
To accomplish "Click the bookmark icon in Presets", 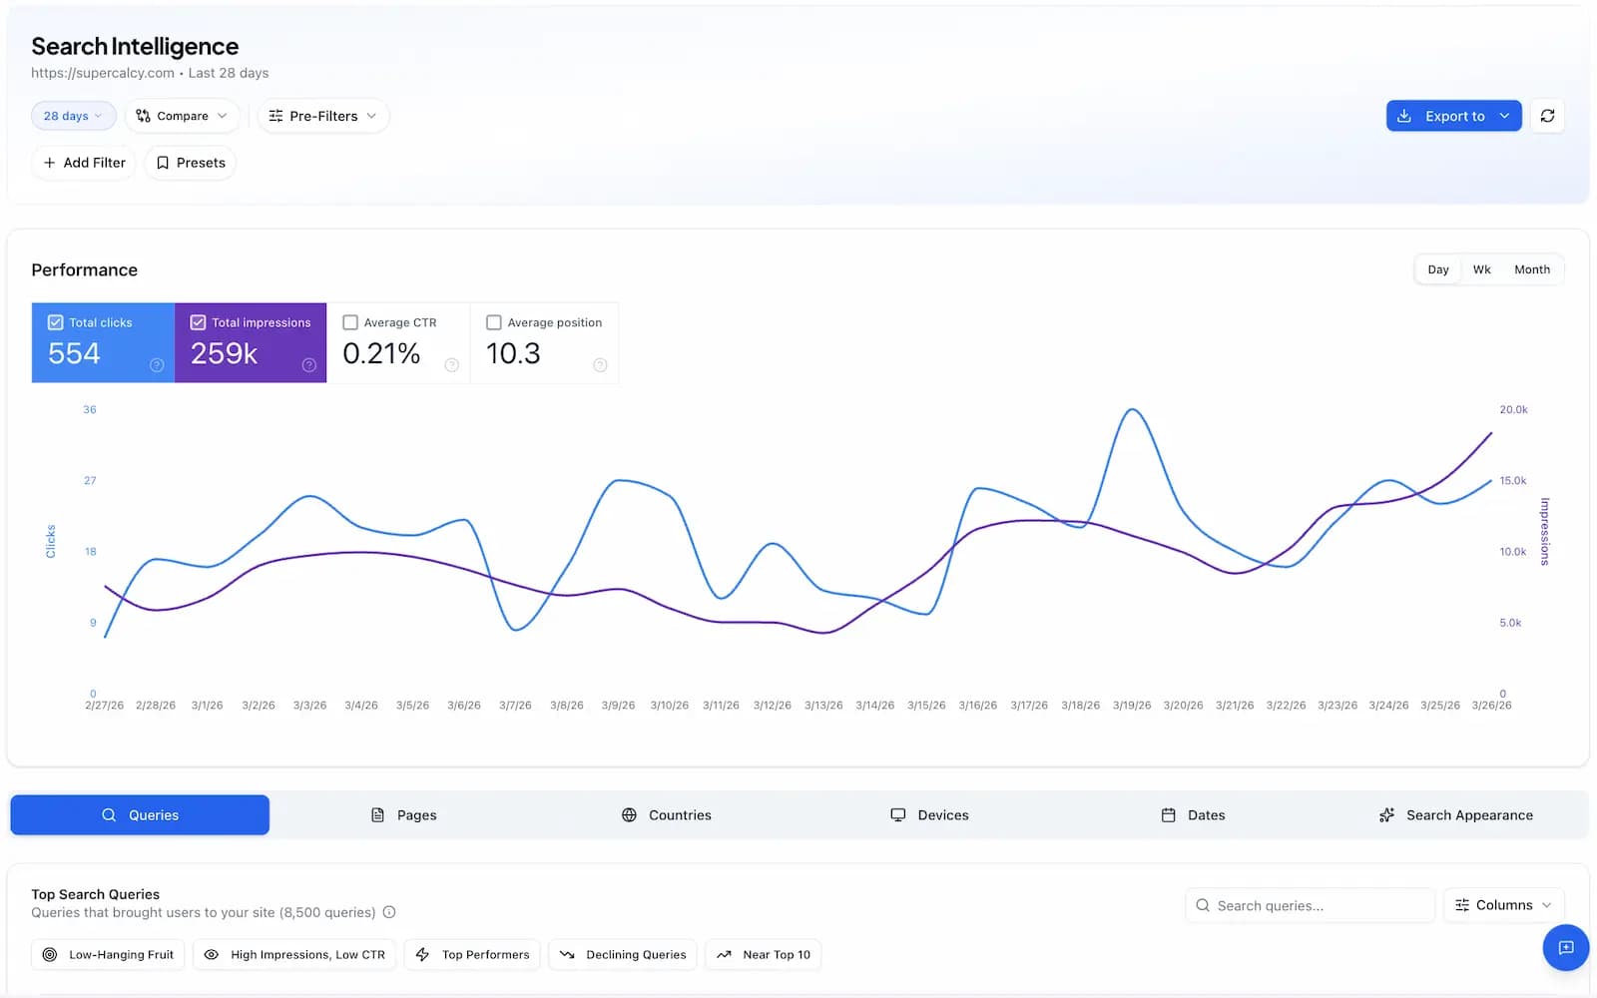I will click(163, 163).
